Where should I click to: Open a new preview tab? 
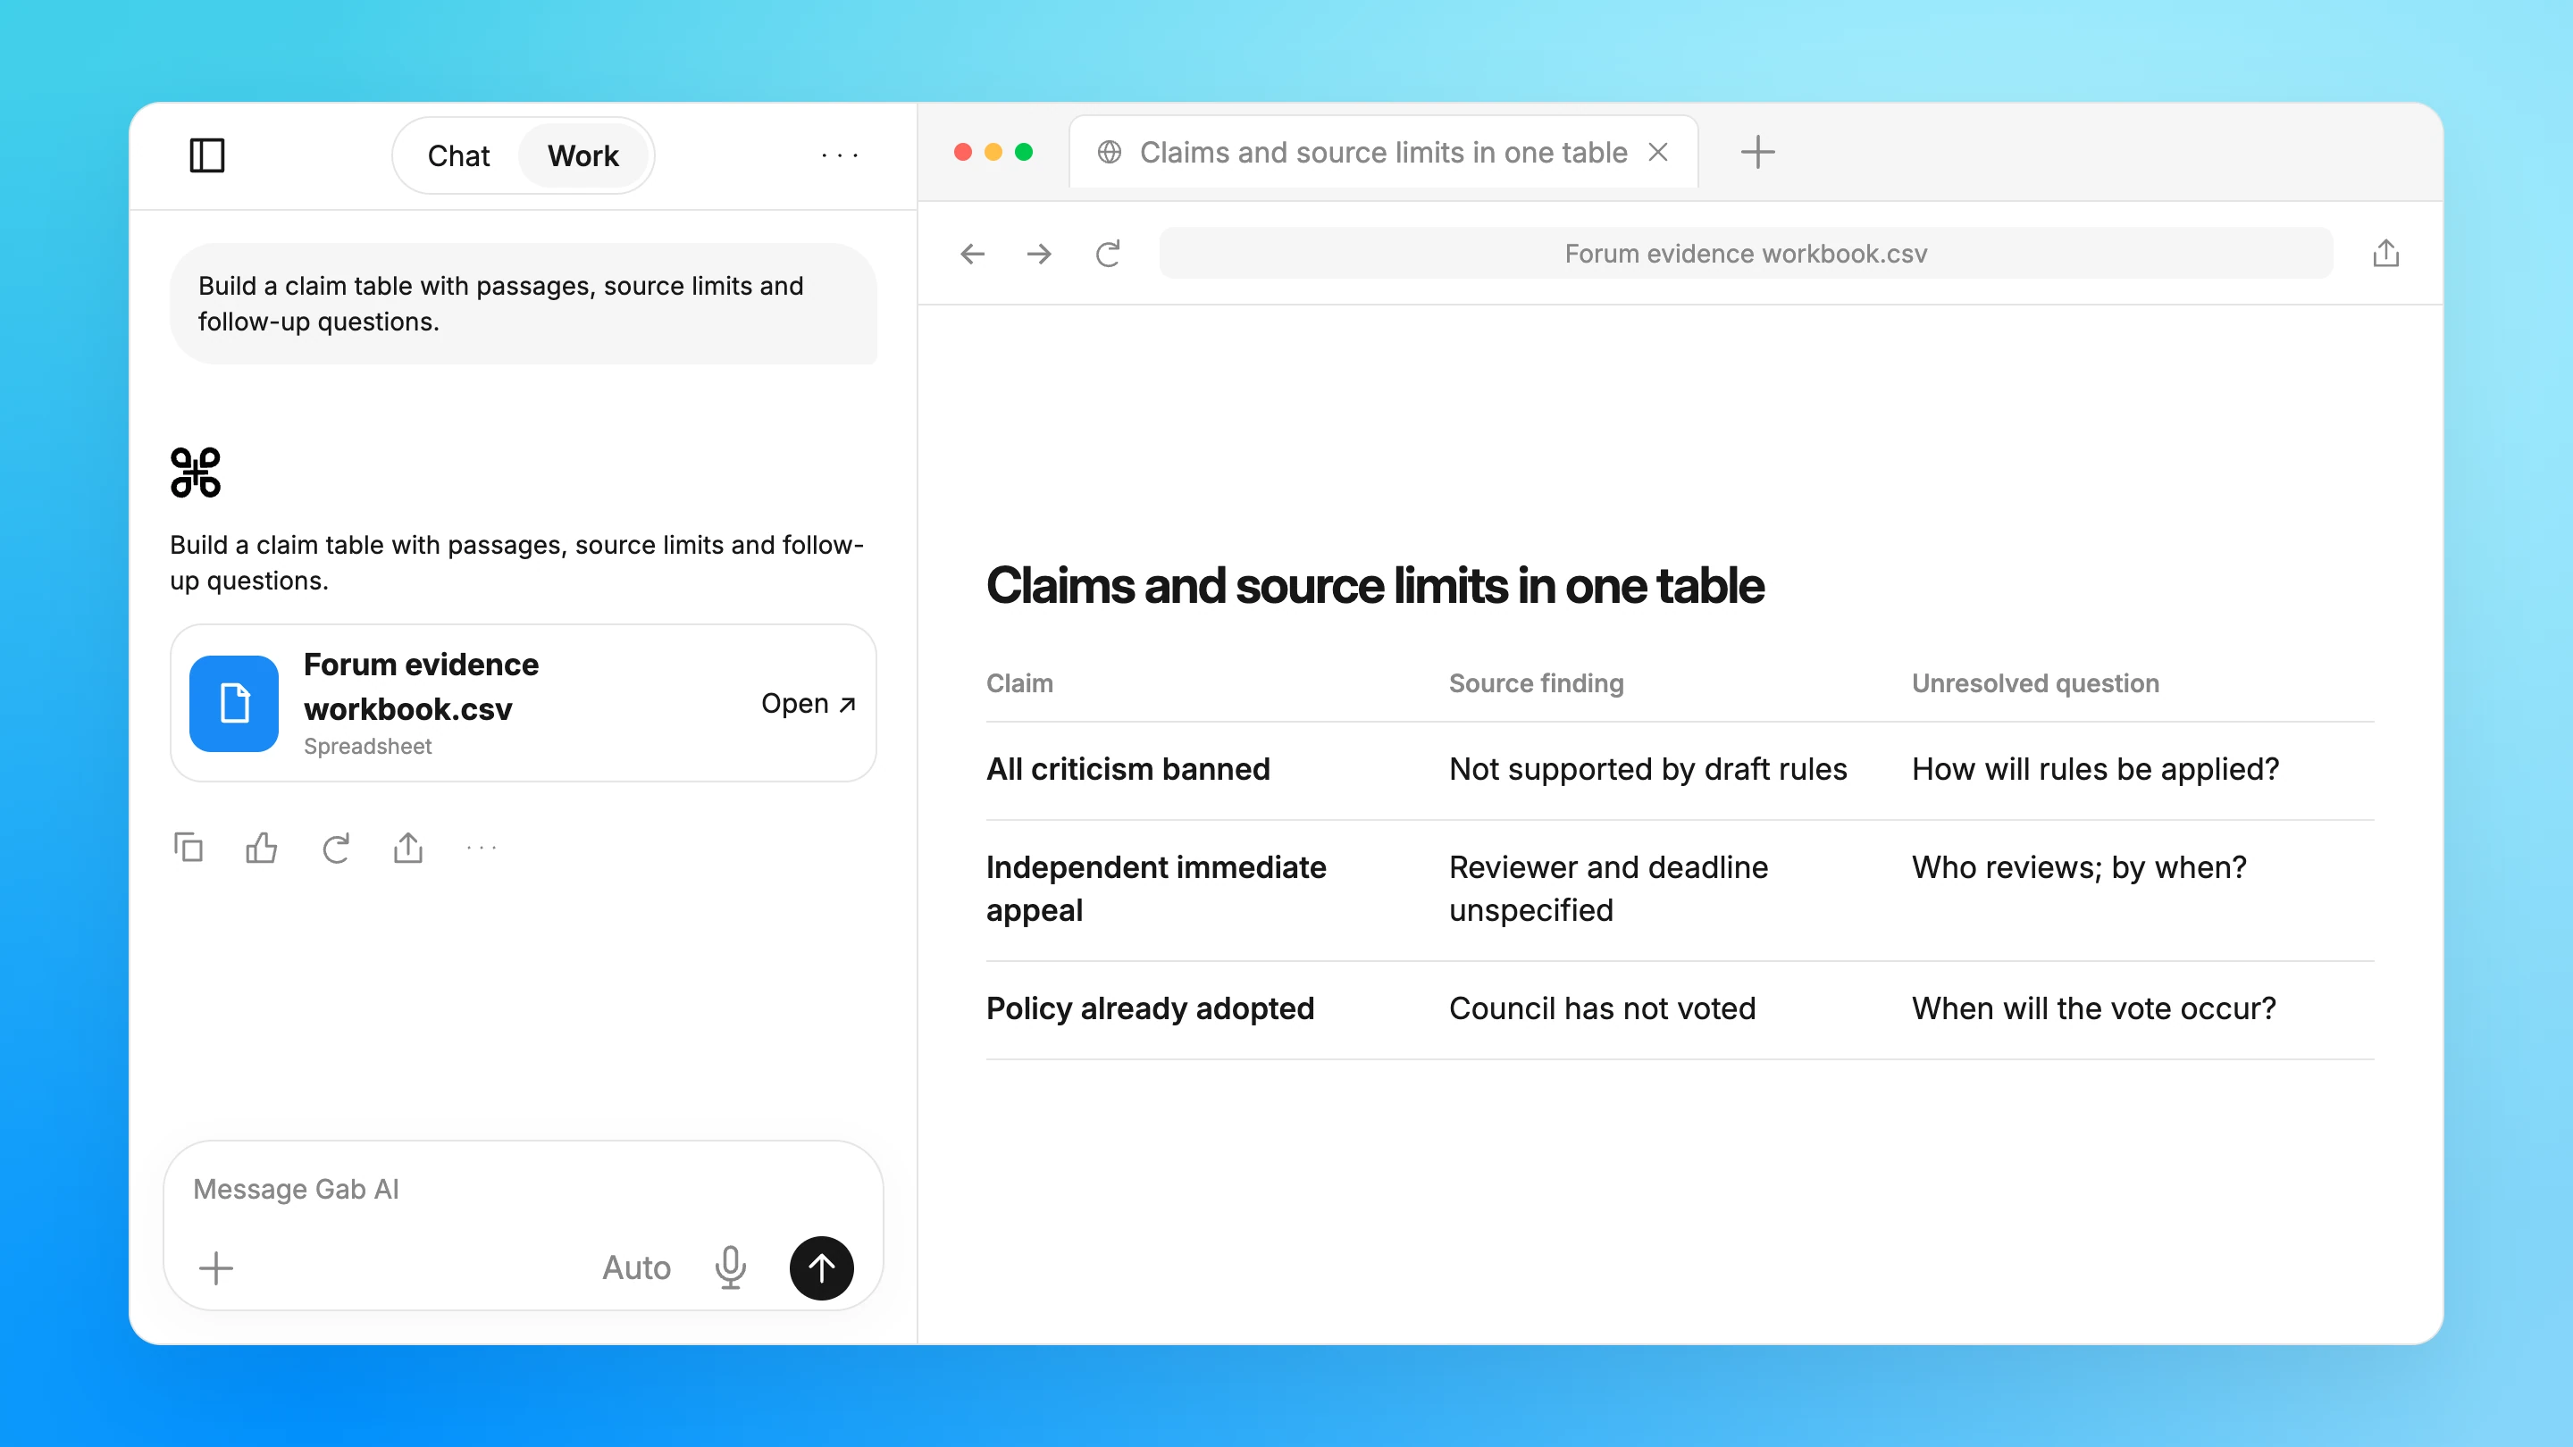pos(1758,152)
